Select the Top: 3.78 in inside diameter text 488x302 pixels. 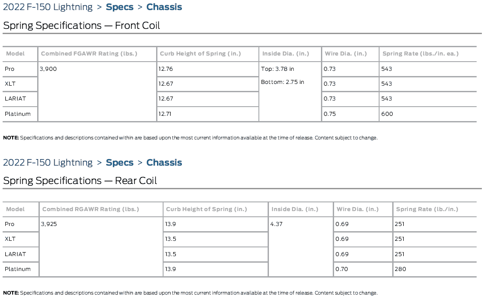[278, 69]
